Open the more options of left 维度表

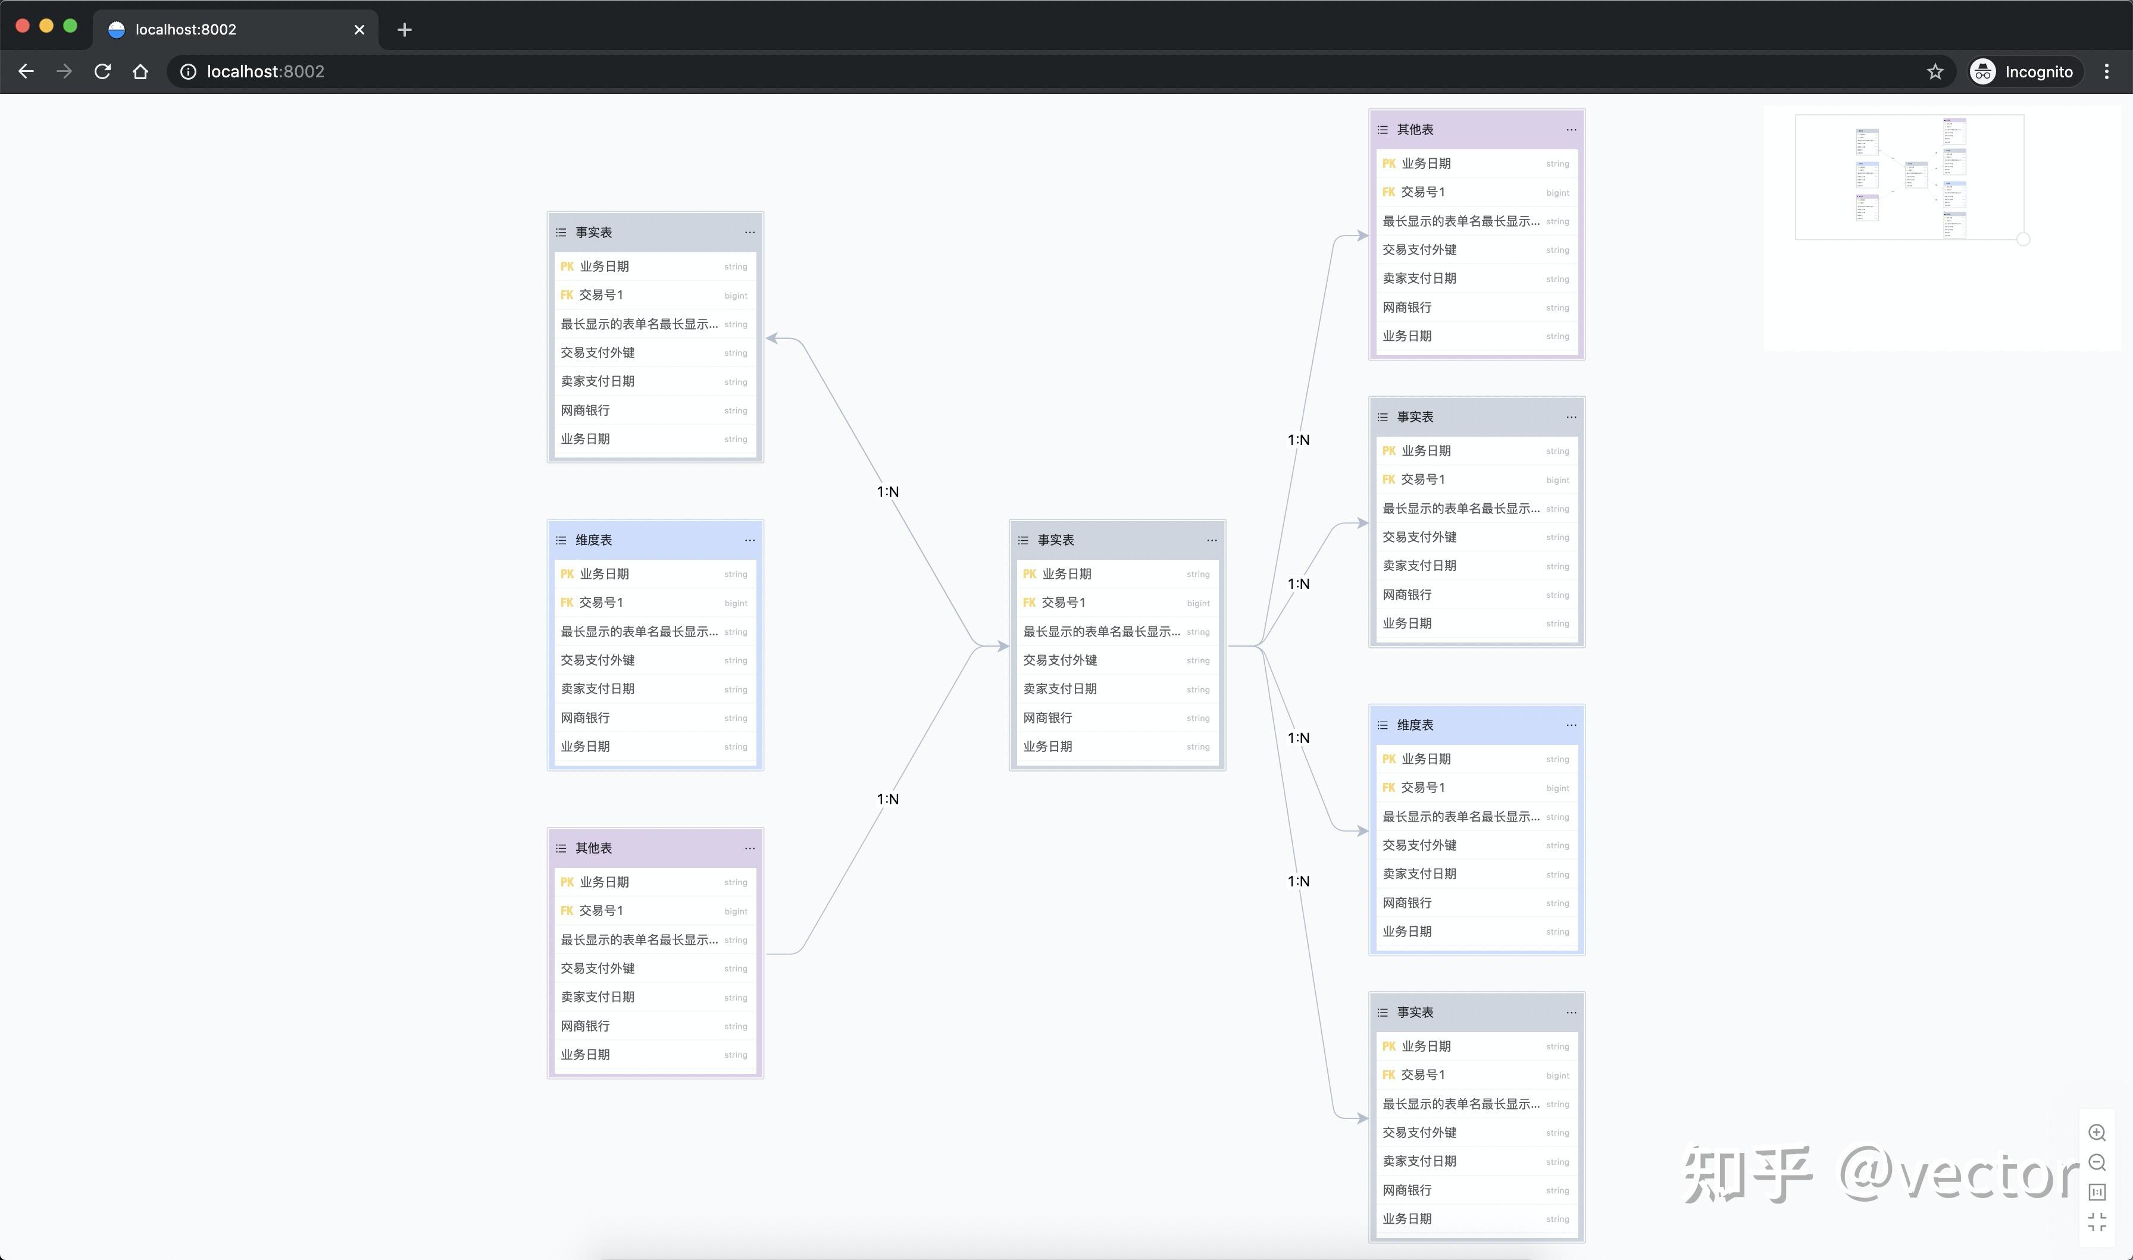(750, 540)
